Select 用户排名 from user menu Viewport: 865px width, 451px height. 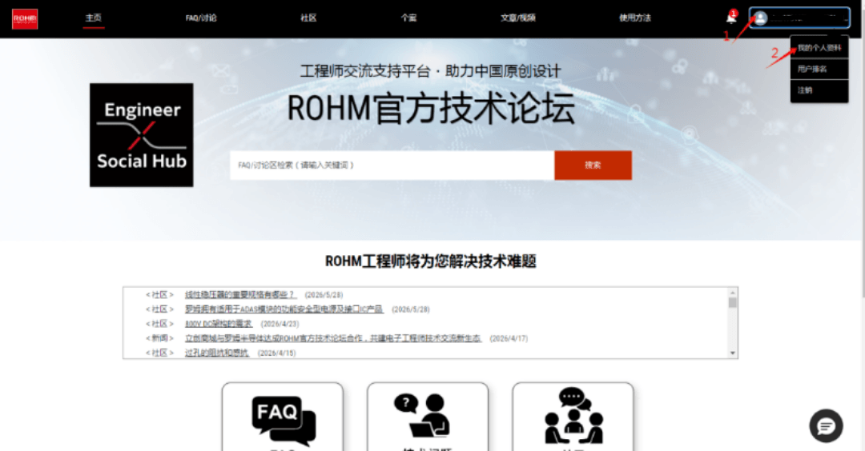click(819, 69)
